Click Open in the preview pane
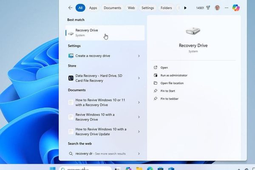 pyautogui.click(x=164, y=68)
